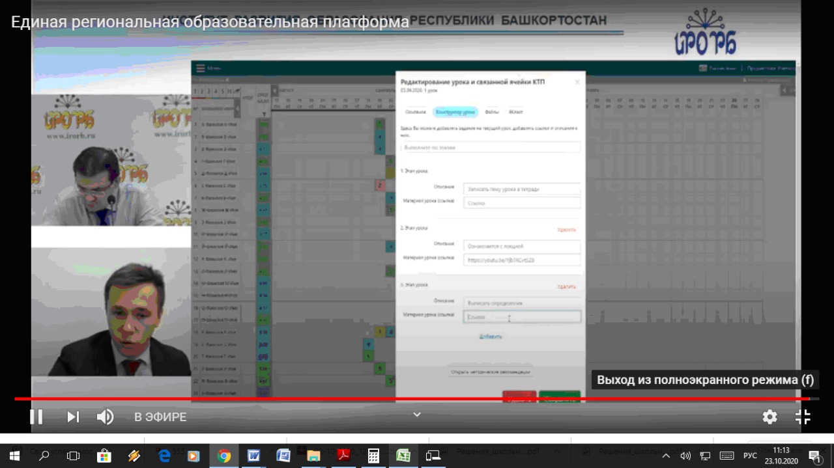Click the video title Единая региональная образовательная платформа
Screen dimensions: 834x468
click(210, 21)
